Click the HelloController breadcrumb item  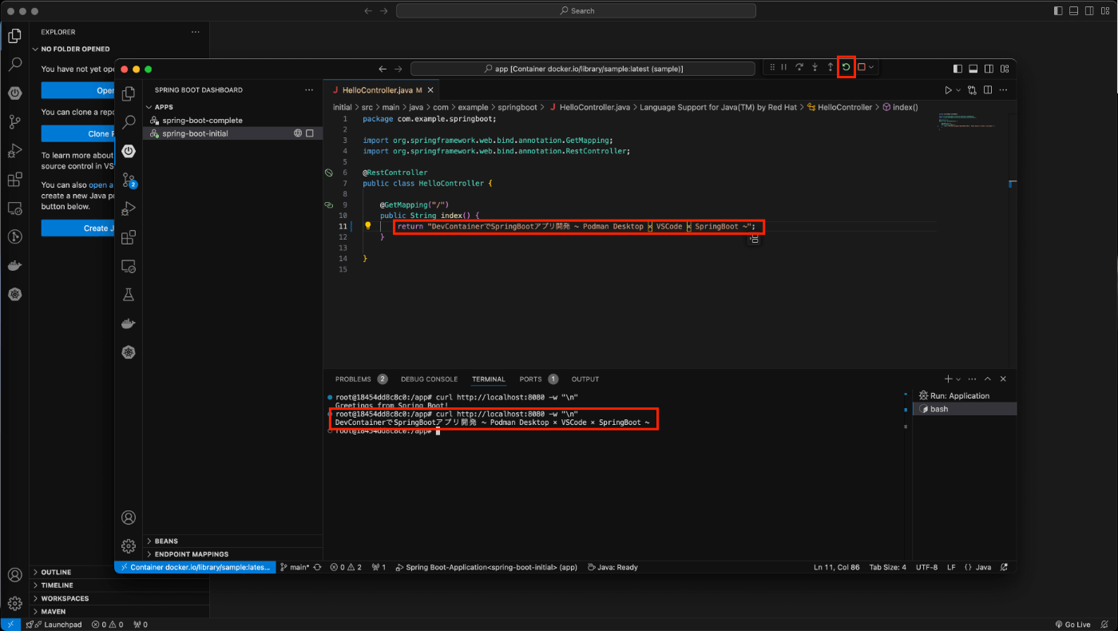[841, 107]
